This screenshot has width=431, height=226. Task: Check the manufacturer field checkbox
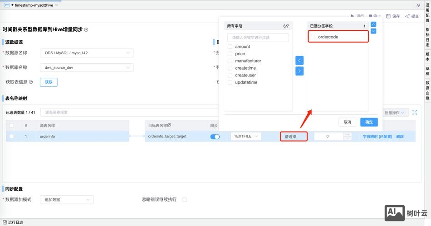coord(230,61)
